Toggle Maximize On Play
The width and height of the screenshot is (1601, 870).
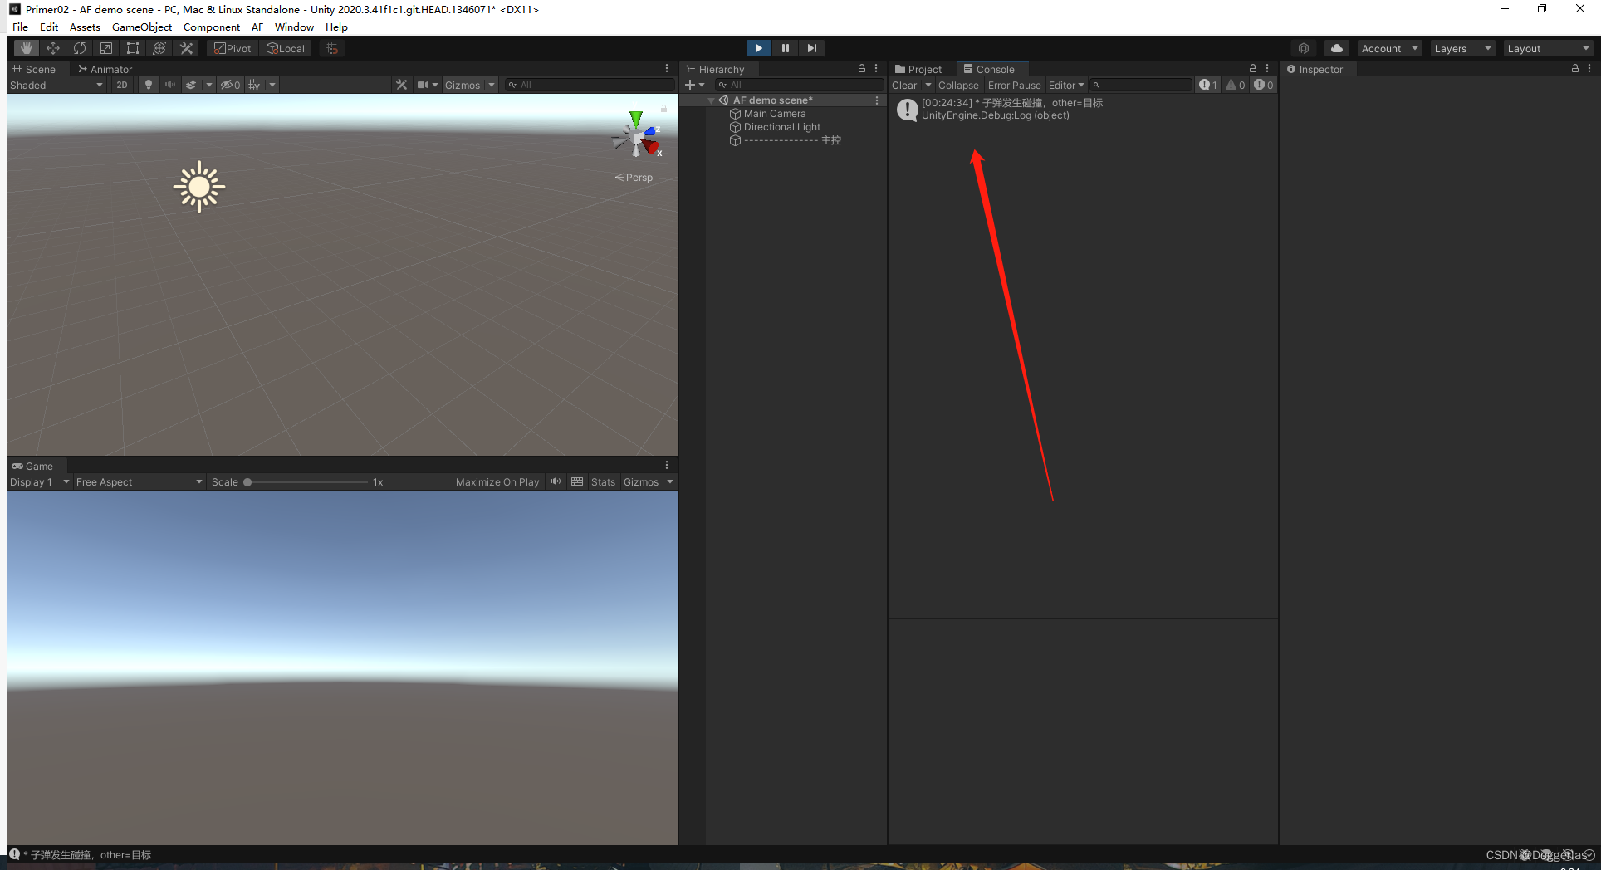click(497, 481)
